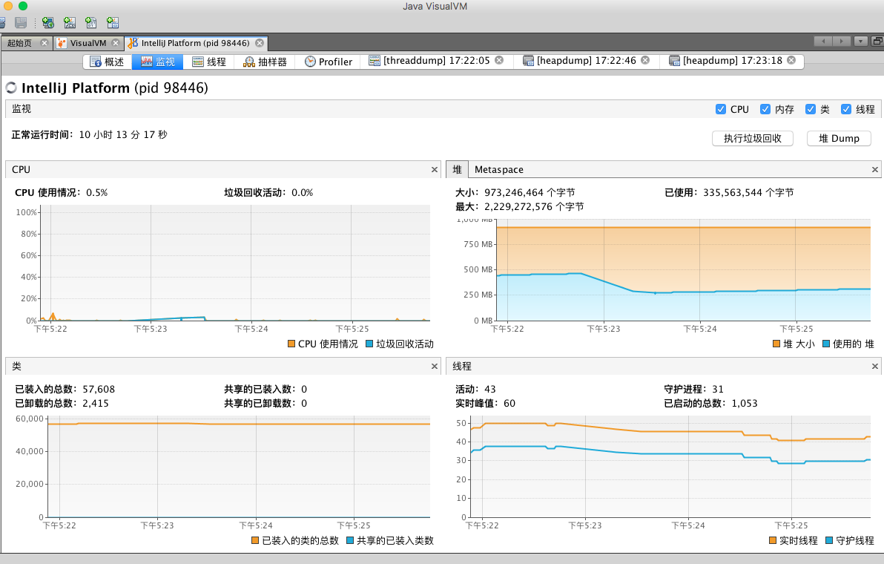Click the scroll tabs right arrow

pos(841,41)
